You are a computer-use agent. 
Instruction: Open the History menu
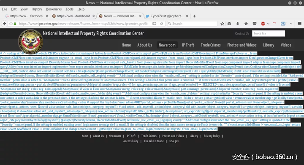coord(37,9)
